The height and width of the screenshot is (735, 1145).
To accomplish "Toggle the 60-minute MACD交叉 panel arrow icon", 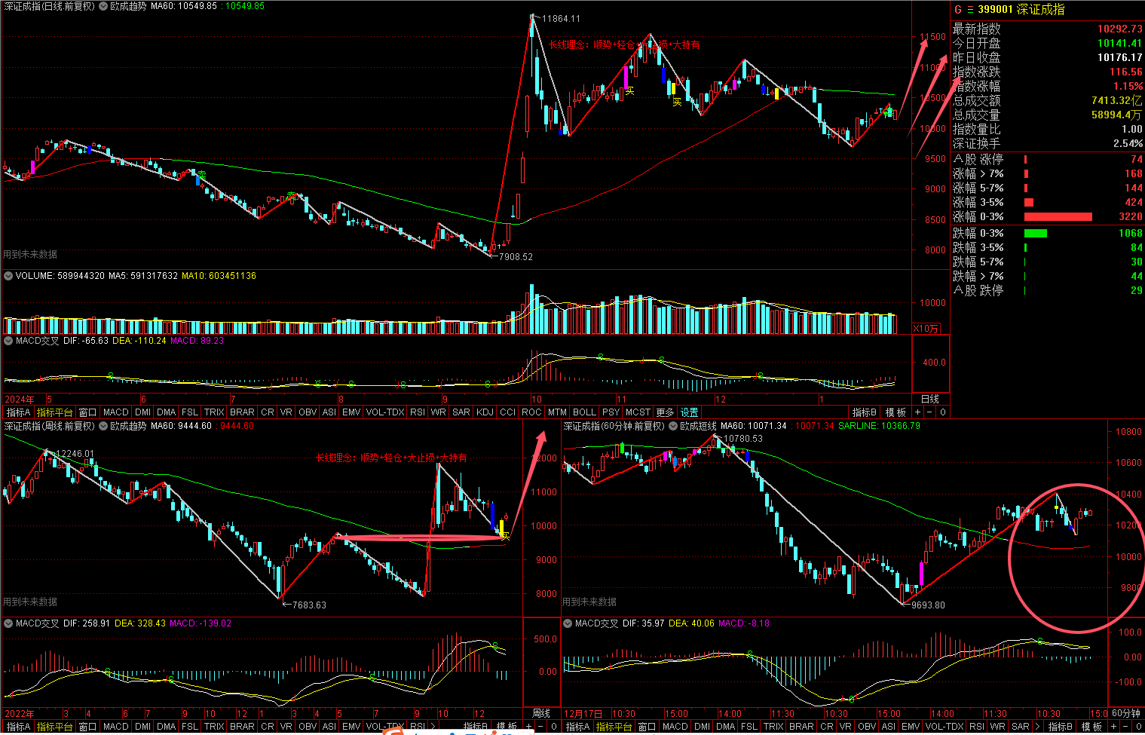I will (568, 623).
